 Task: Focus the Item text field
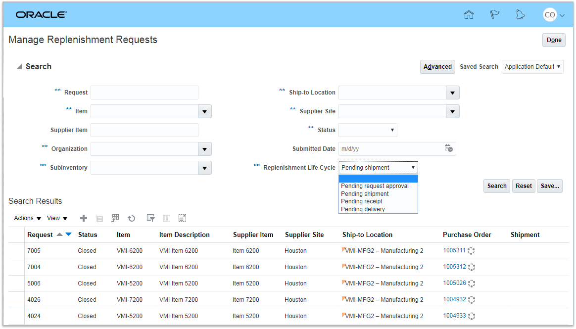coord(144,111)
